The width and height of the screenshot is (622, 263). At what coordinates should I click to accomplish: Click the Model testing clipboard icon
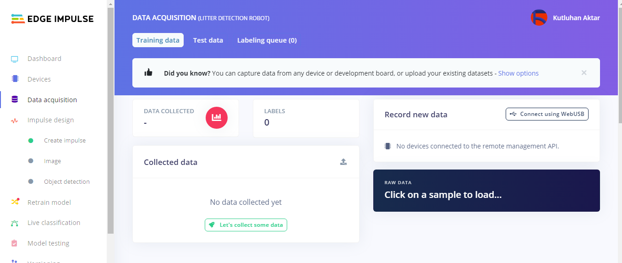tap(15, 243)
